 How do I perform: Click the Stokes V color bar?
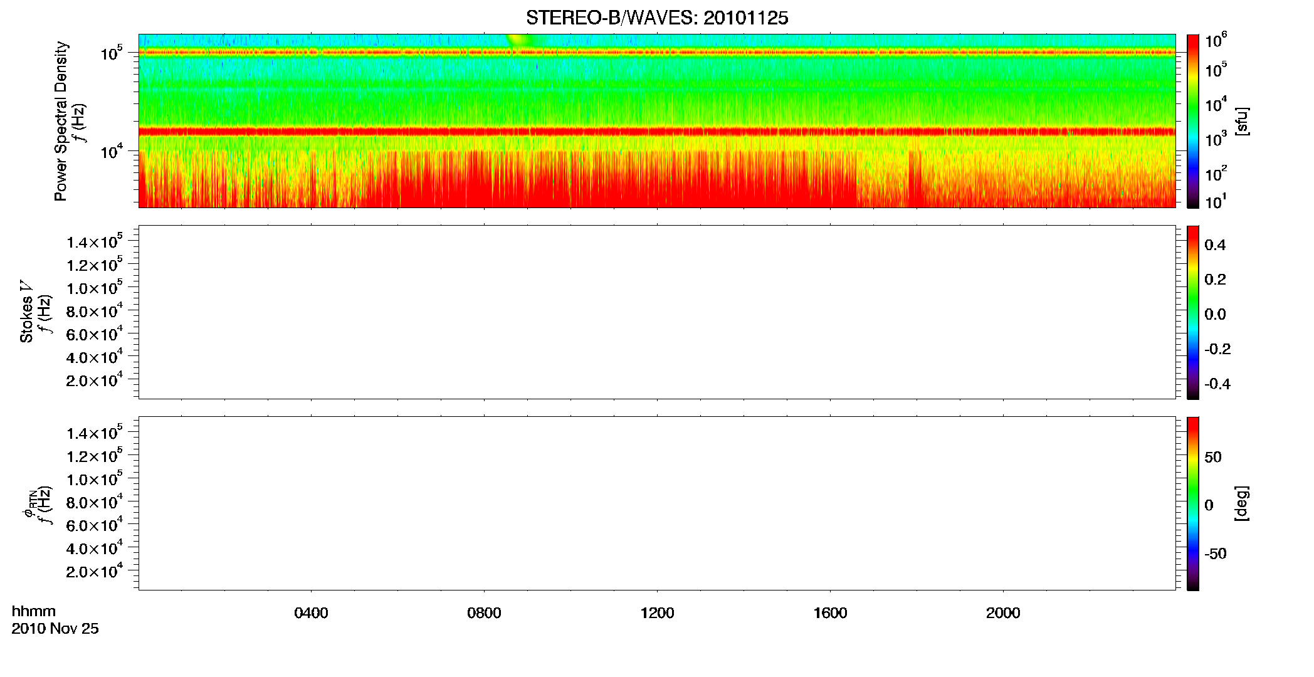[1193, 312]
